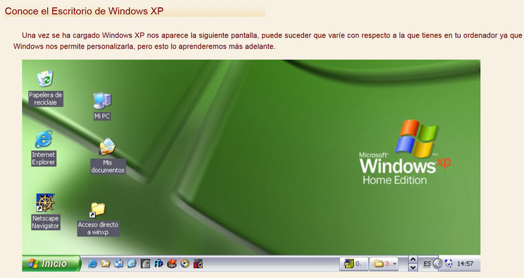Switch to the taskbar button labeled 0.
The image size is (524, 278).
(354, 264)
